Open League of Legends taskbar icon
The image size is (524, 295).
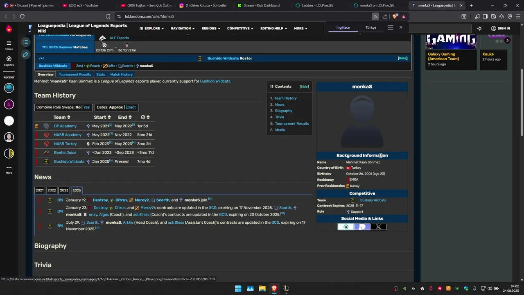point(286,288)
